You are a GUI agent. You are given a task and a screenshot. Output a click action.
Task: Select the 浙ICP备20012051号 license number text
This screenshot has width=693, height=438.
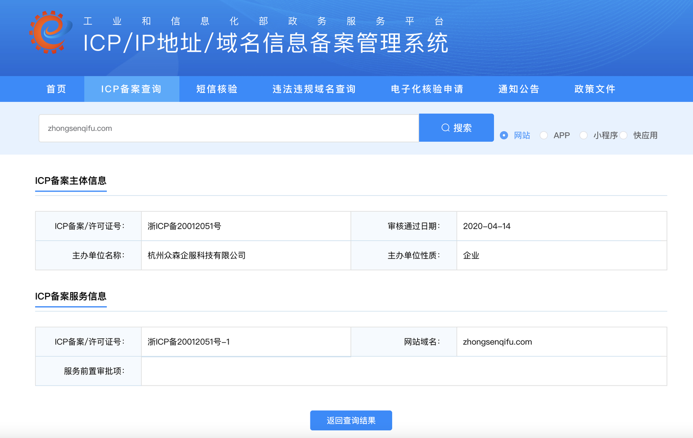point(183,226)
